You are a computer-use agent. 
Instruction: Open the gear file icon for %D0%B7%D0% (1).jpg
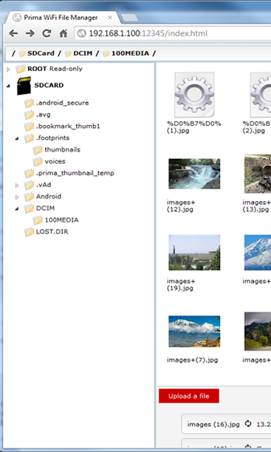(x=194, y=95)
